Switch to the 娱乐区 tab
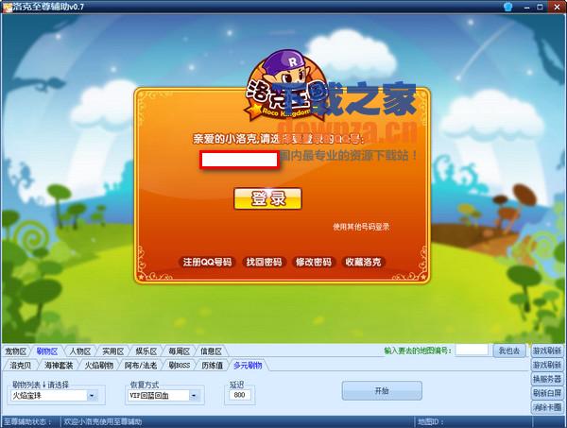 [145, 351]
